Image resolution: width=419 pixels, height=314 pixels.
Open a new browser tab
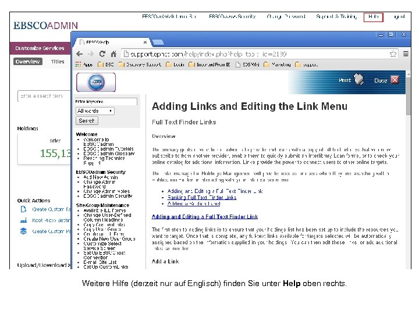point(158,42)
